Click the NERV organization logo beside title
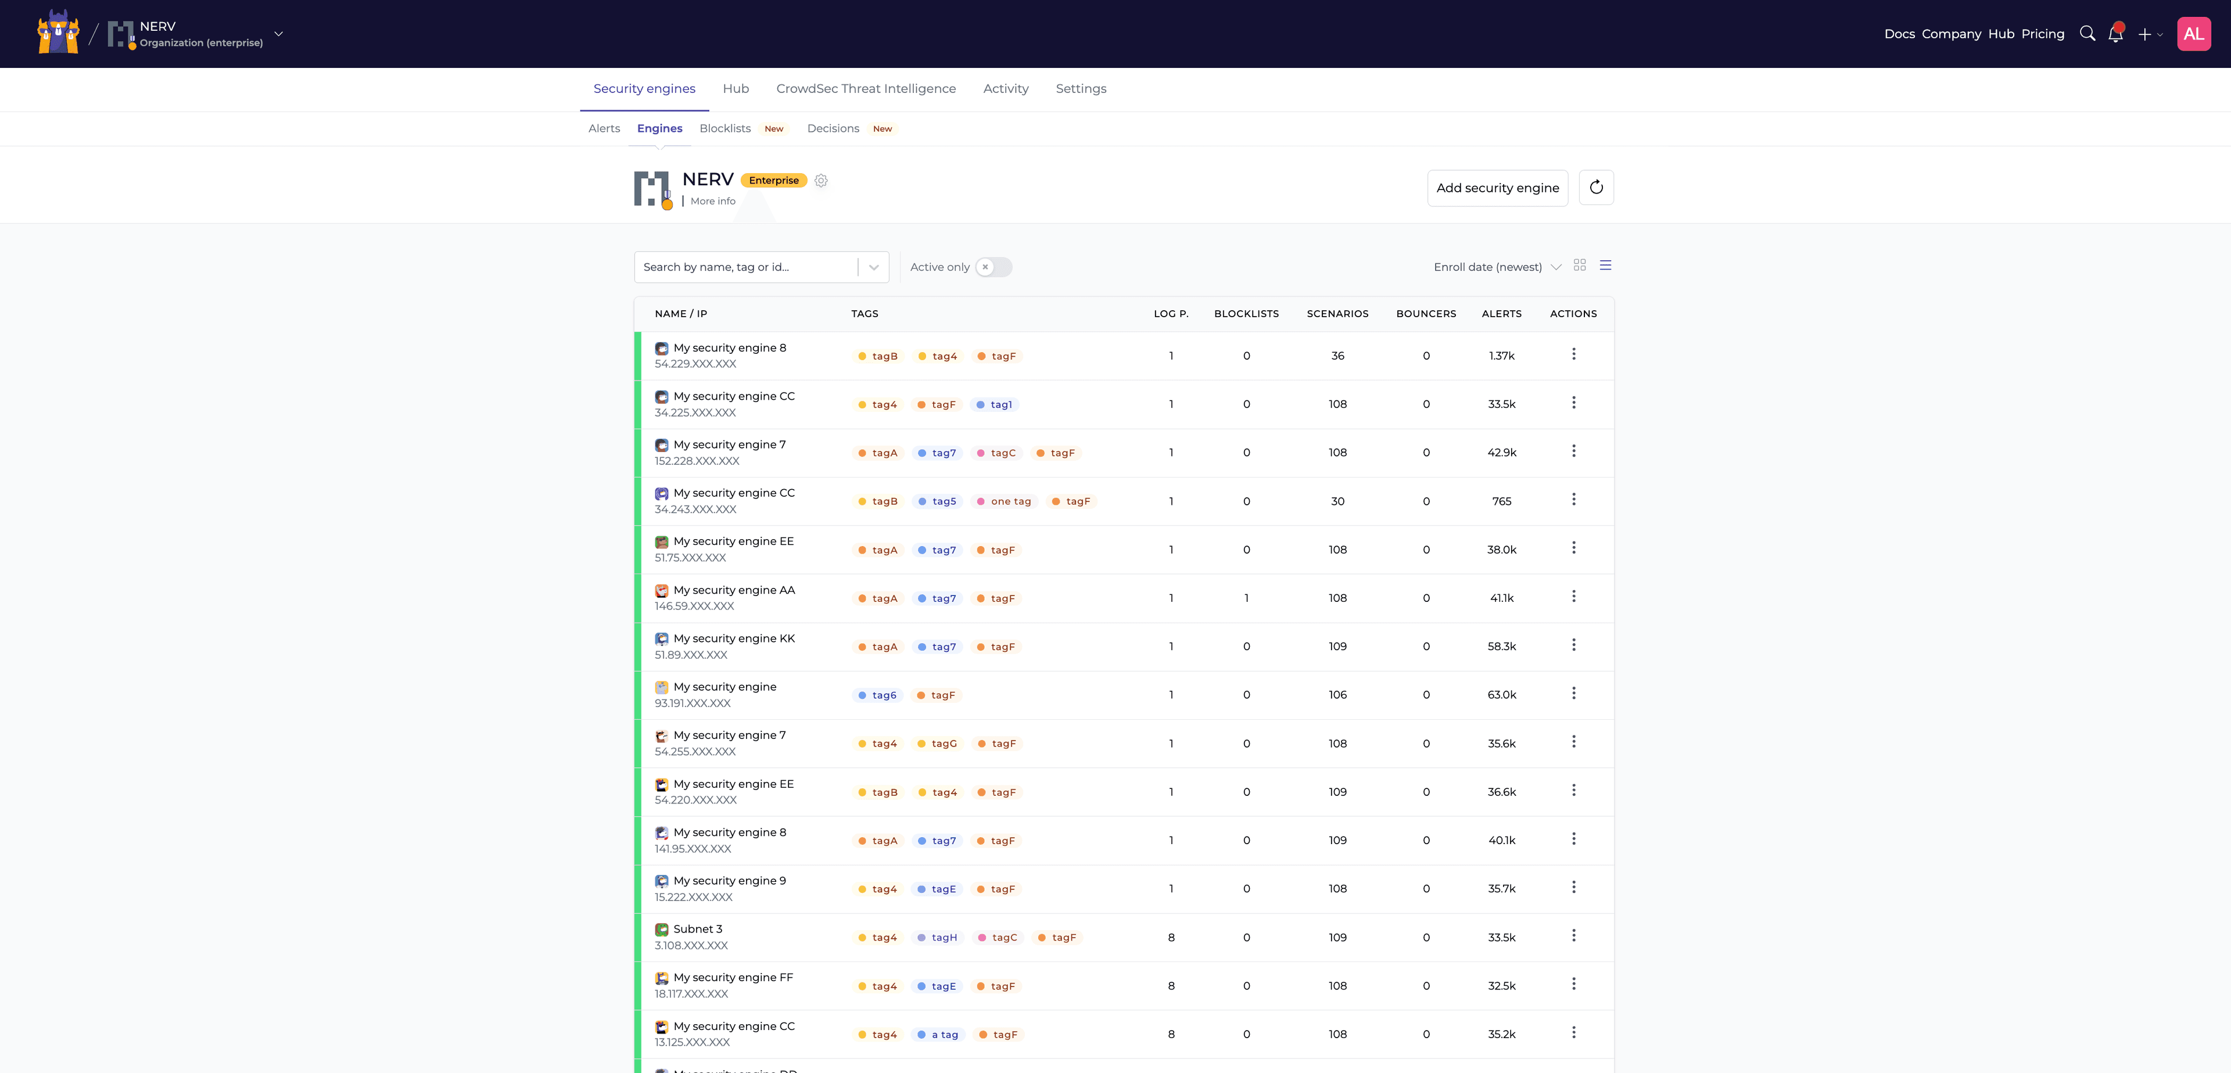This screenshot has height=1073, width=2231. (653, 189)
